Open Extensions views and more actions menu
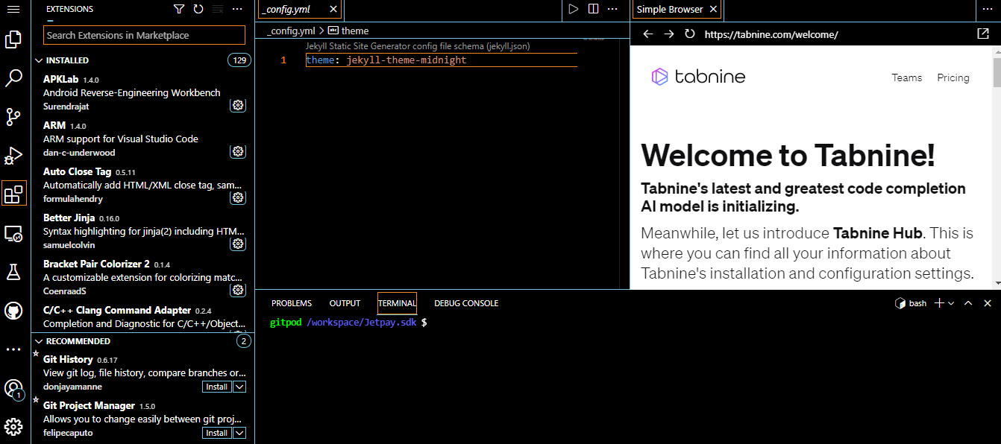 [237, 9]
